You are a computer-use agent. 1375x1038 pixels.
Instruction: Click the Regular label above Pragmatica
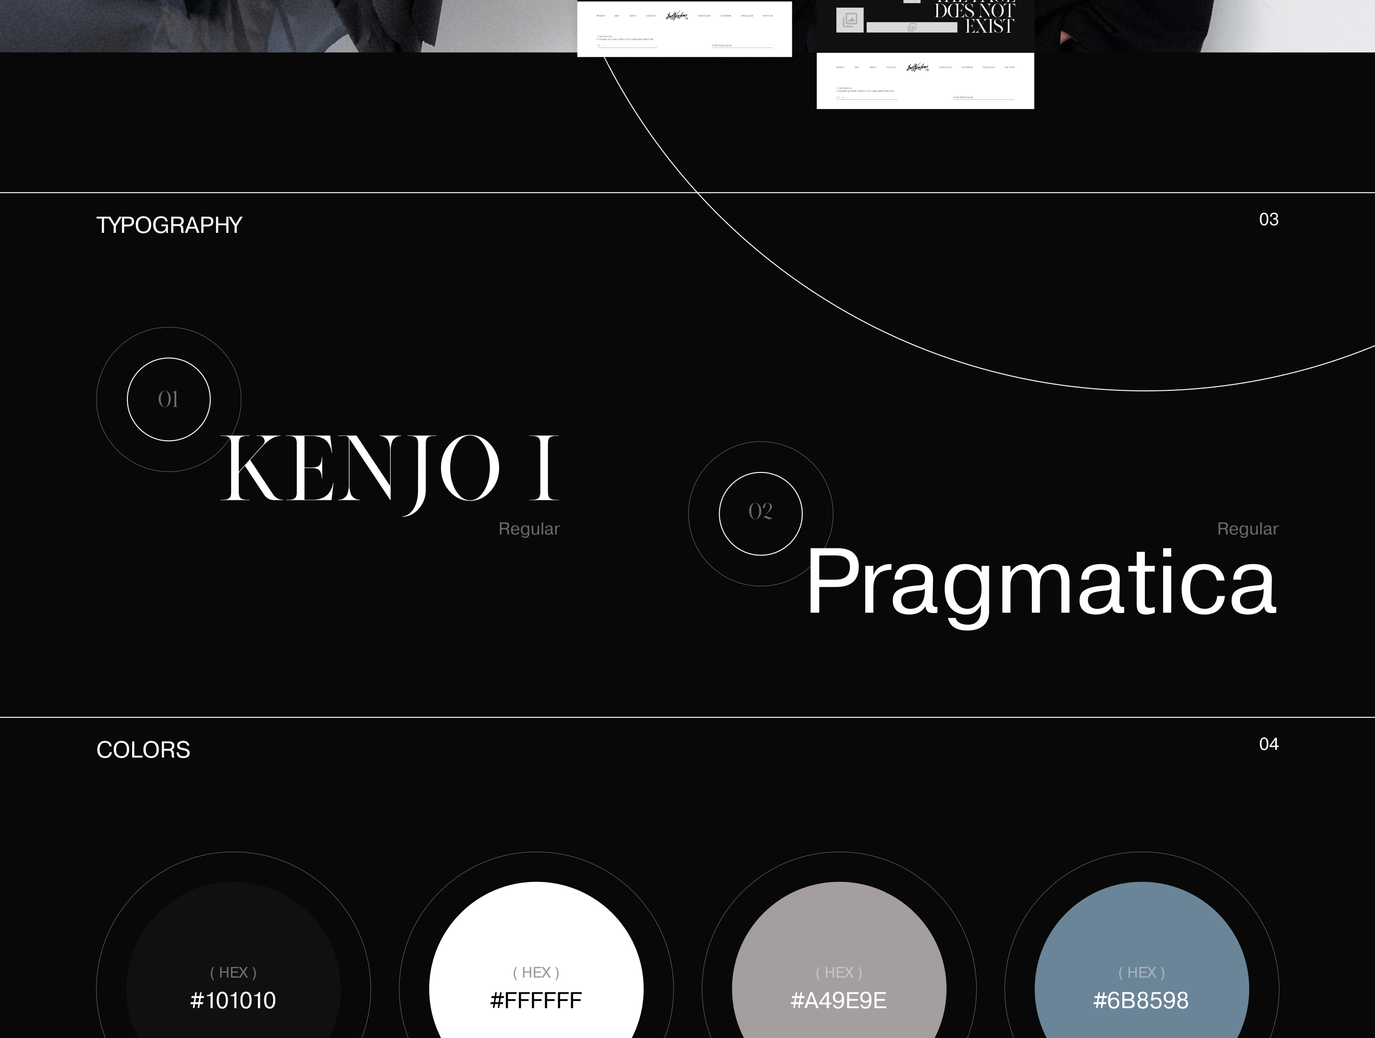point(1247,529)
